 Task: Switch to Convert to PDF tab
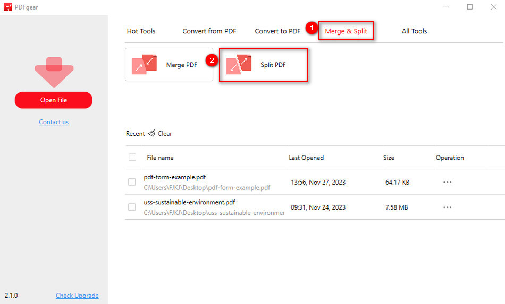click(x=277, y=31)
